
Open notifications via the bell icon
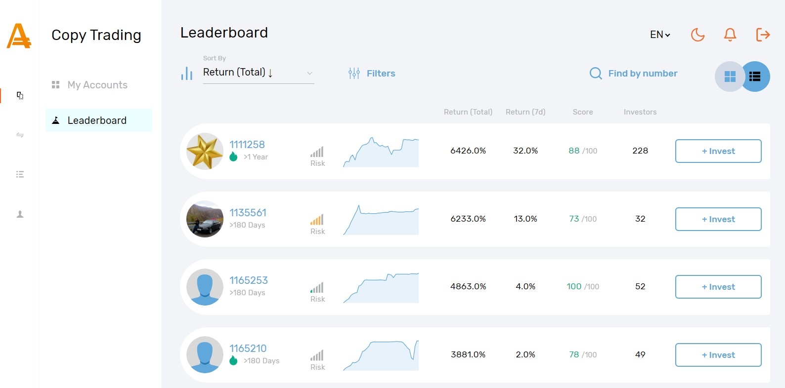pyautogui.click(x=730, y=35)
